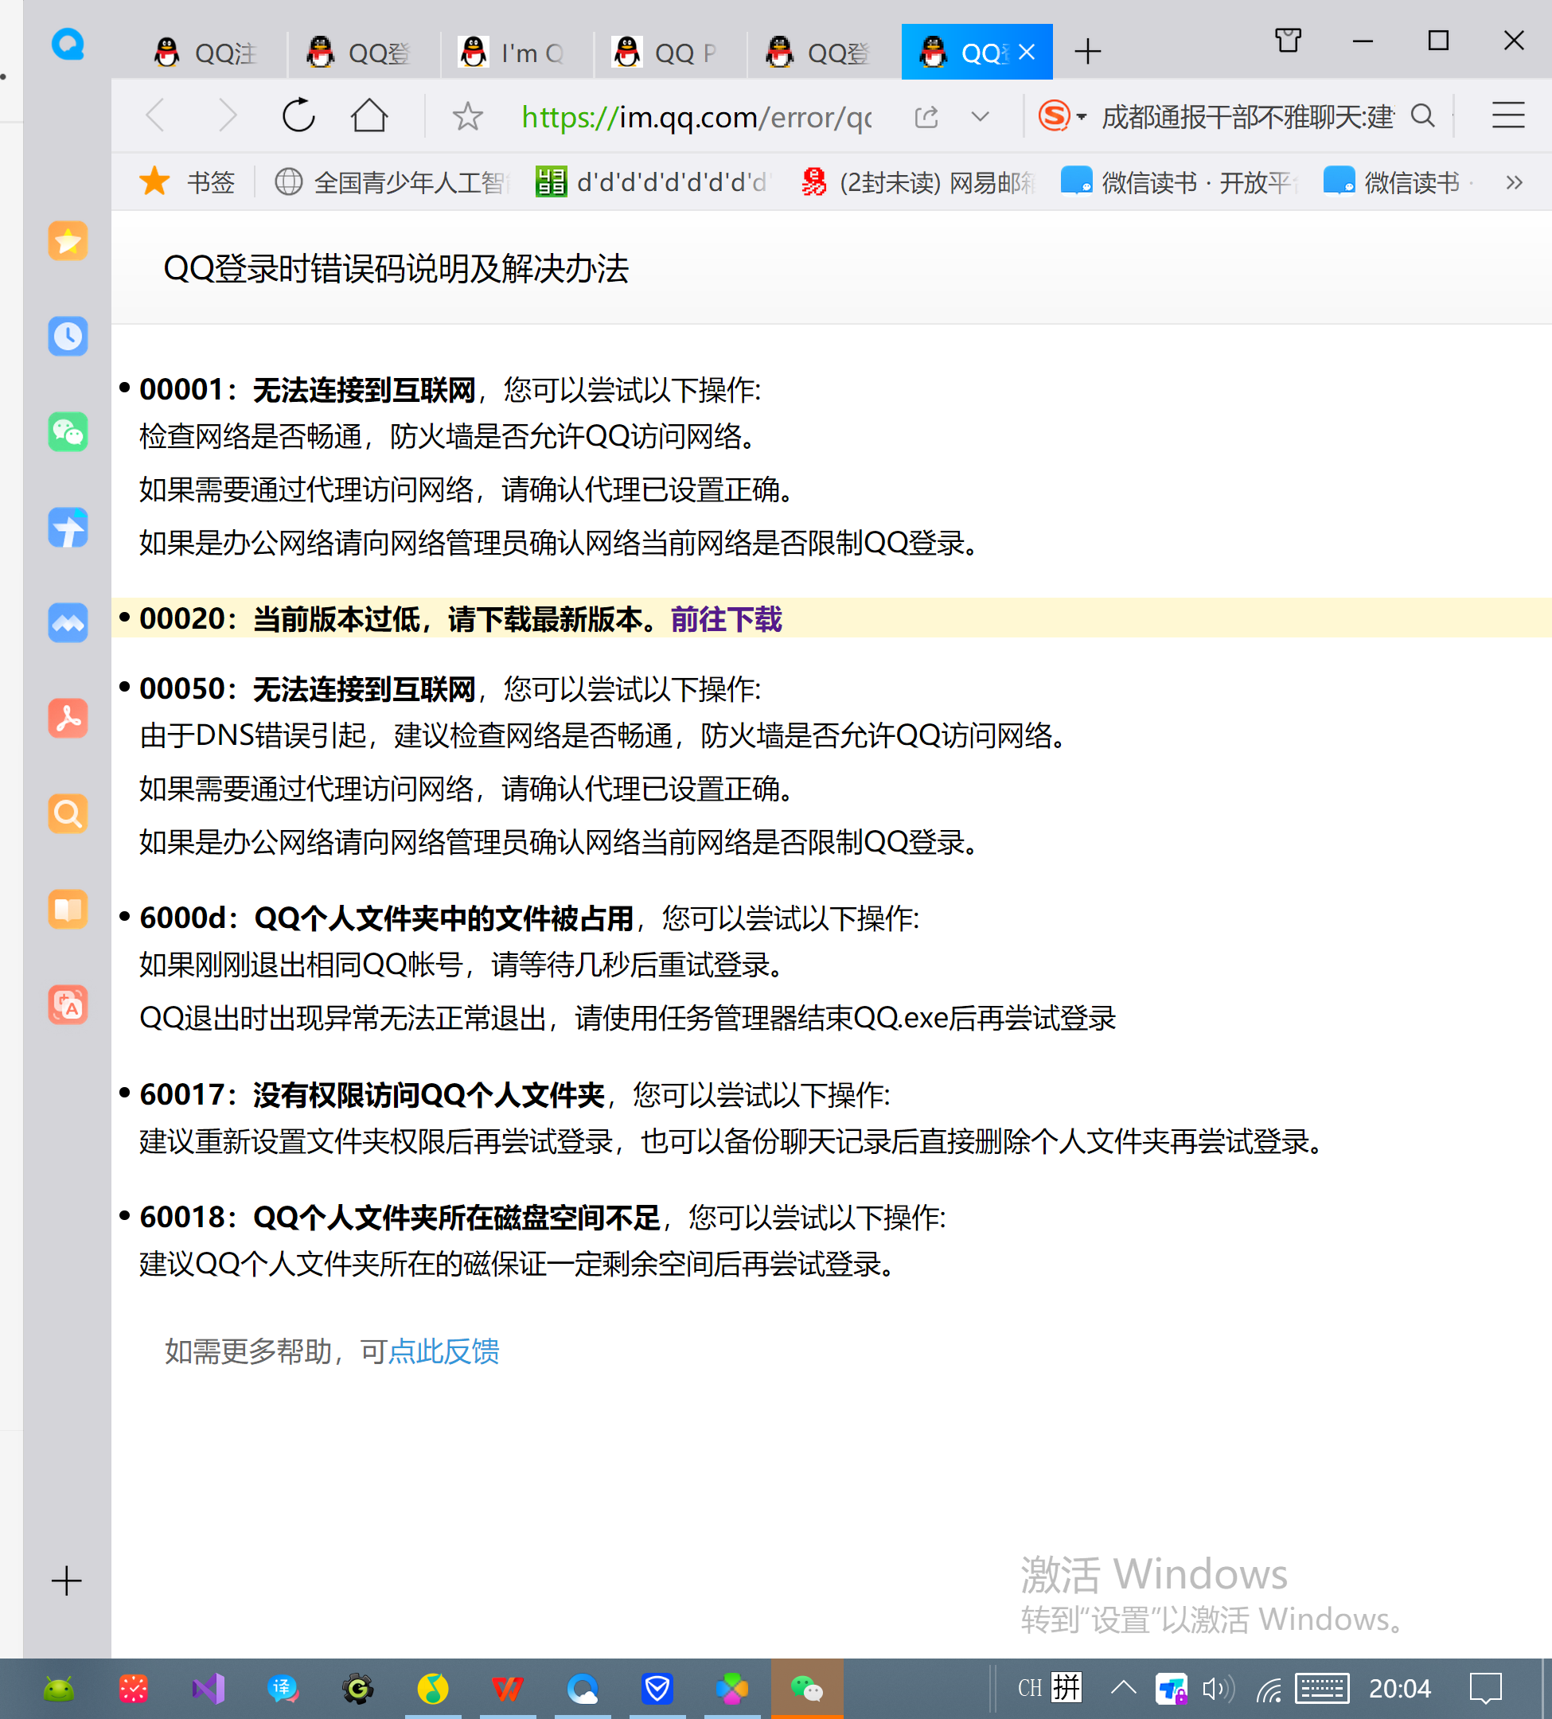The width and height of the screenshot is (1552, 1719).
Task: Click the 00050 无法连接到互联网 heading
Action: (308, 689)
